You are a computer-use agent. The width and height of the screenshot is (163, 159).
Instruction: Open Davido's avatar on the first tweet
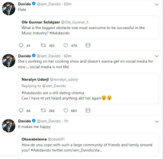[9, 9]
